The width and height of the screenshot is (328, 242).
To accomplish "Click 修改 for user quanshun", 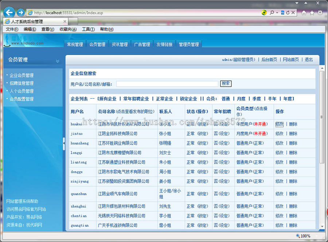I will (280, 194).
